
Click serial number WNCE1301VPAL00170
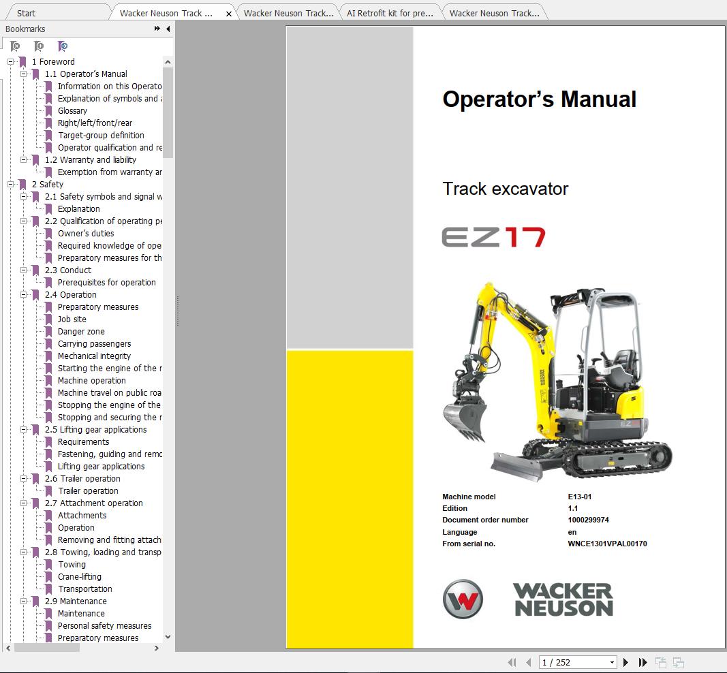click(x=607, y=544)
